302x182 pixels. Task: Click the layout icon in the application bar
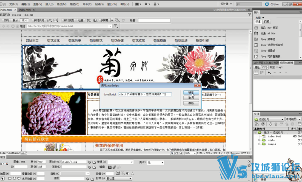click(137, 4)
